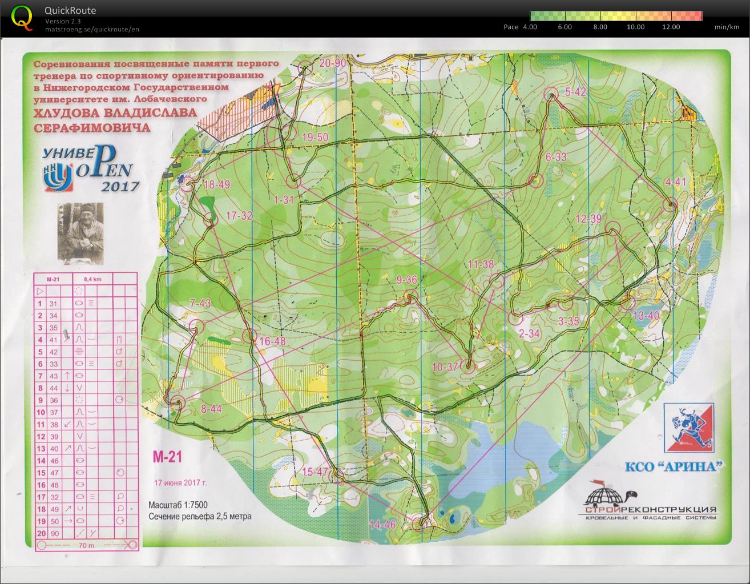Click the large pink М-21 class label
The height and width of the screenshot is (584, 750).
pos(167,456)
